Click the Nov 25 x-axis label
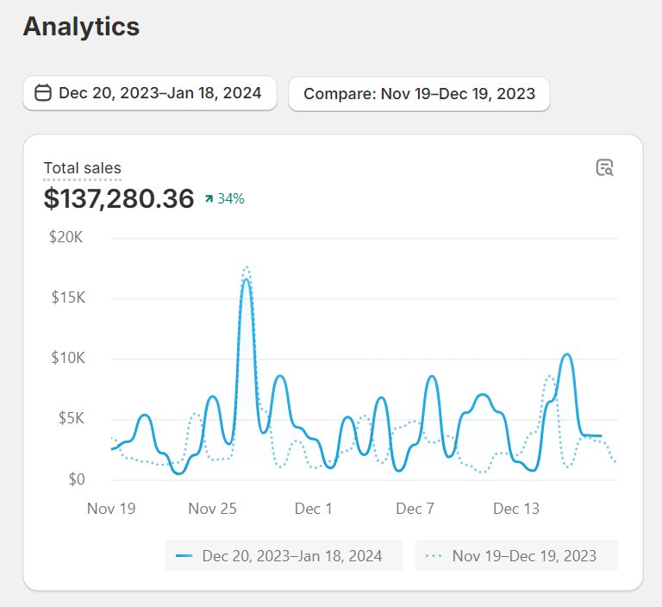 tap(212, 509)
